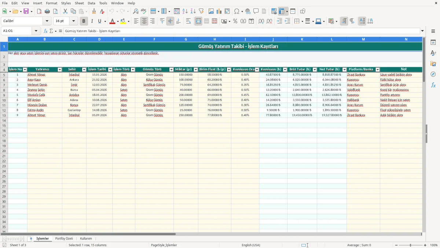Open Find & Replace via its toolbar icon
Screen dimensions: 440x248
[136, 11]
